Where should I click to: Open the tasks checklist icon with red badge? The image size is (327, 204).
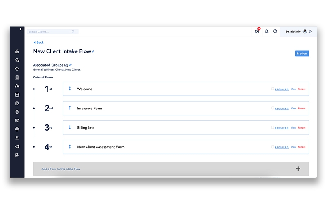click(257, 31)
